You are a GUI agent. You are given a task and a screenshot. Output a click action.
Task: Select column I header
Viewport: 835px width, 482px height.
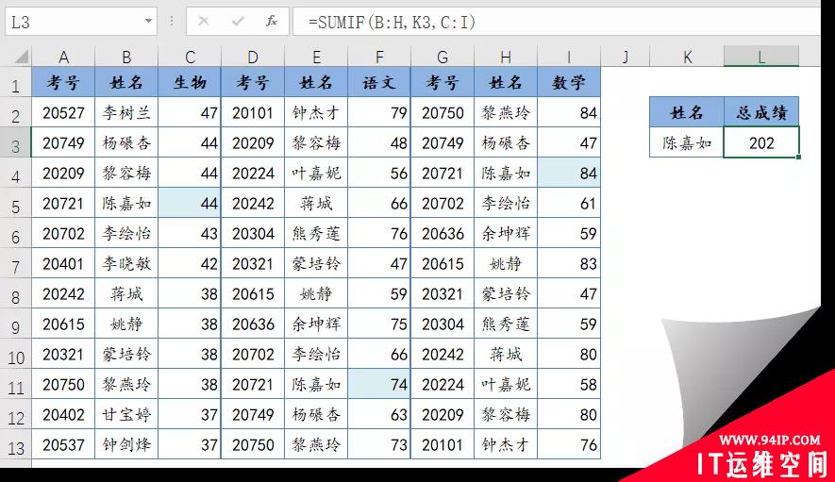tap(569, 57)
